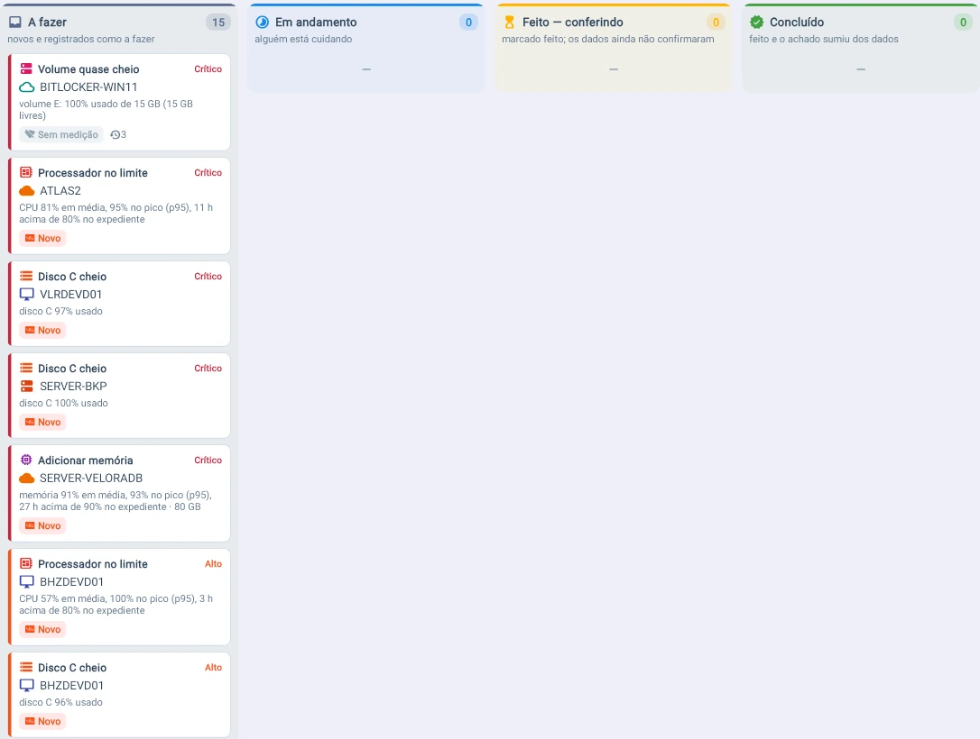Select the Em andamento progress icon
This screenshot has height=739, width=980.
[263, 23]
